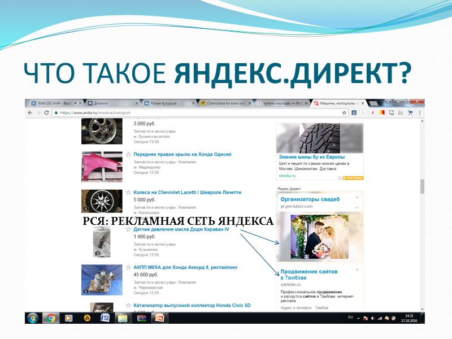Open the AIMP player taskbar icon
Screen dimensions: 452x339
(87, 318)
